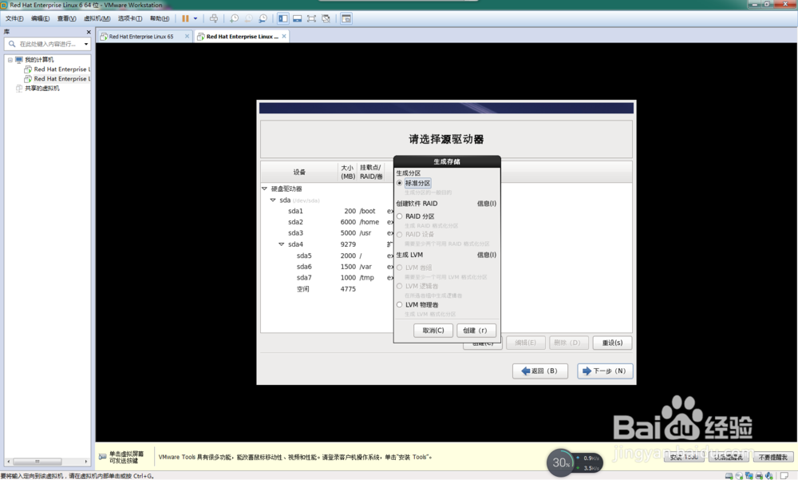Collapse the 我的计算机 tree node

point(10,60)
